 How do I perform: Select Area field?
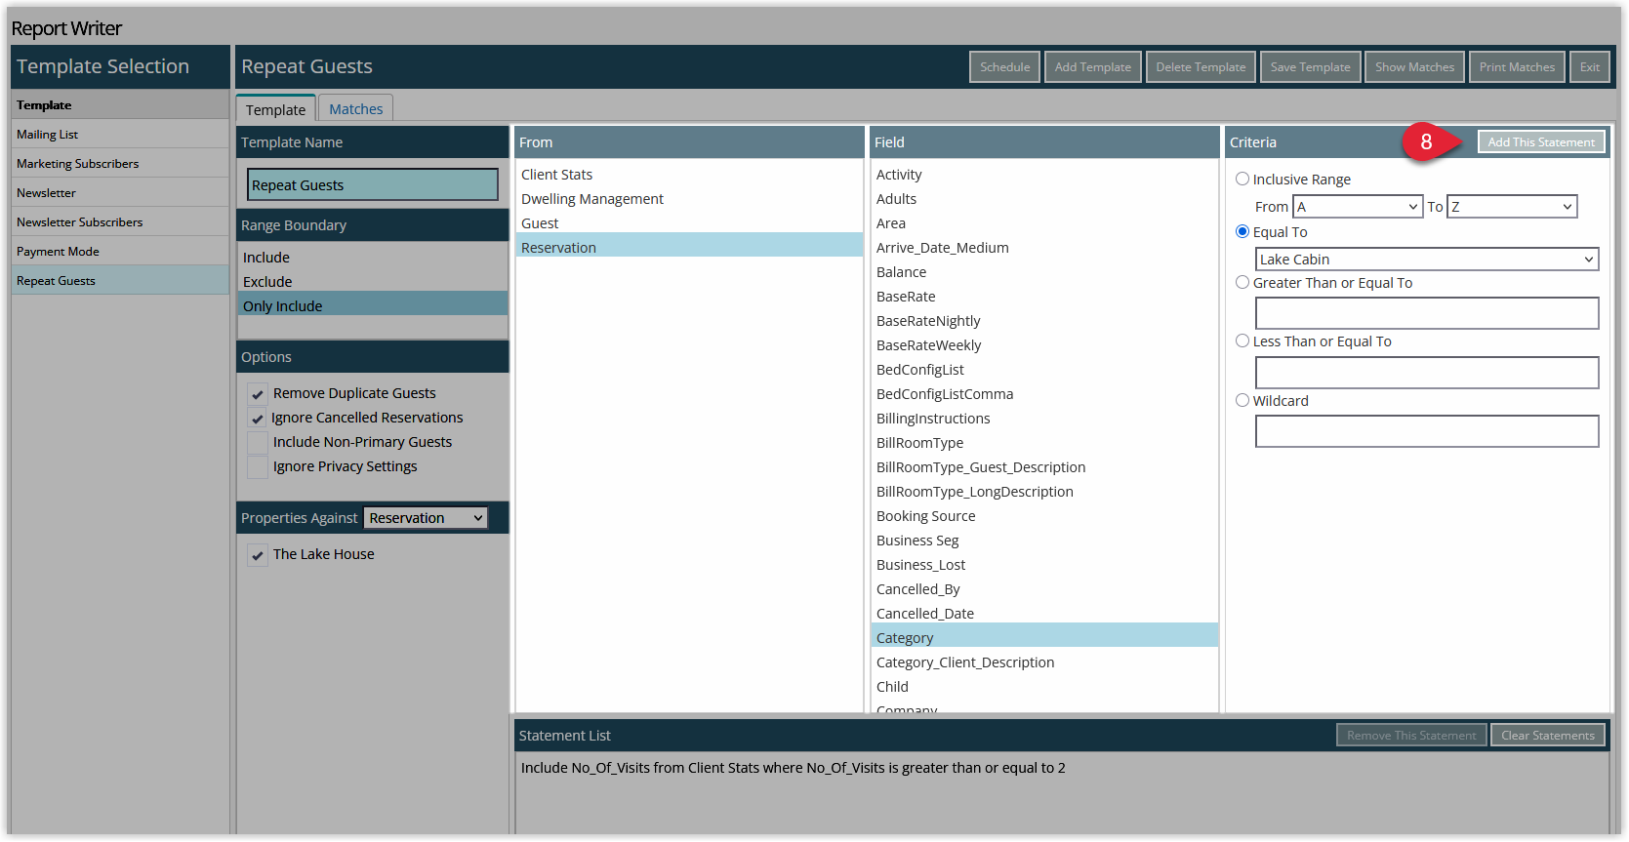tap(1044, 223)
